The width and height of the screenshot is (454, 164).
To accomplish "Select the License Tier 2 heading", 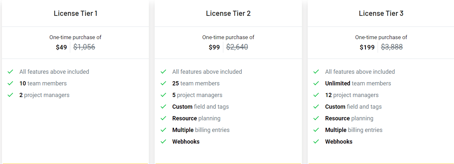I will click(x=228, y=14).
